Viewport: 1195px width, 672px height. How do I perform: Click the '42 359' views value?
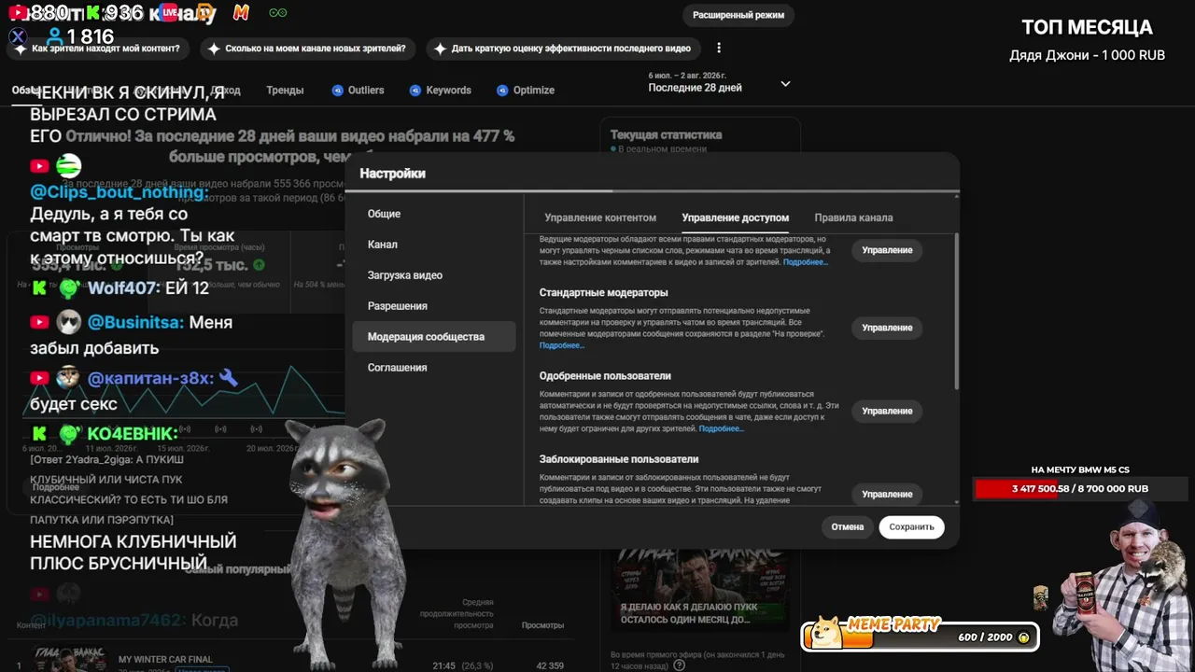click(550, 665)
